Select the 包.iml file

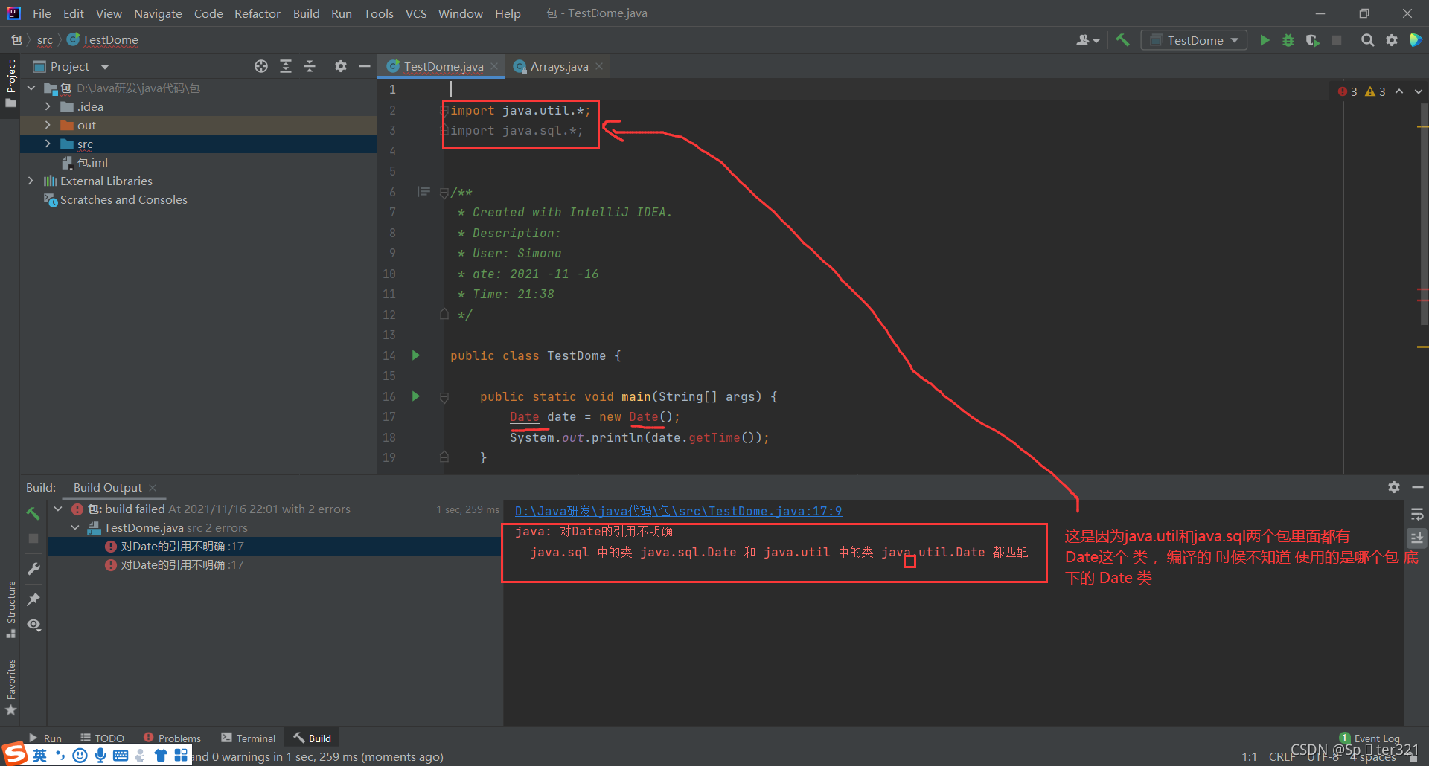[x=85, y=162]
